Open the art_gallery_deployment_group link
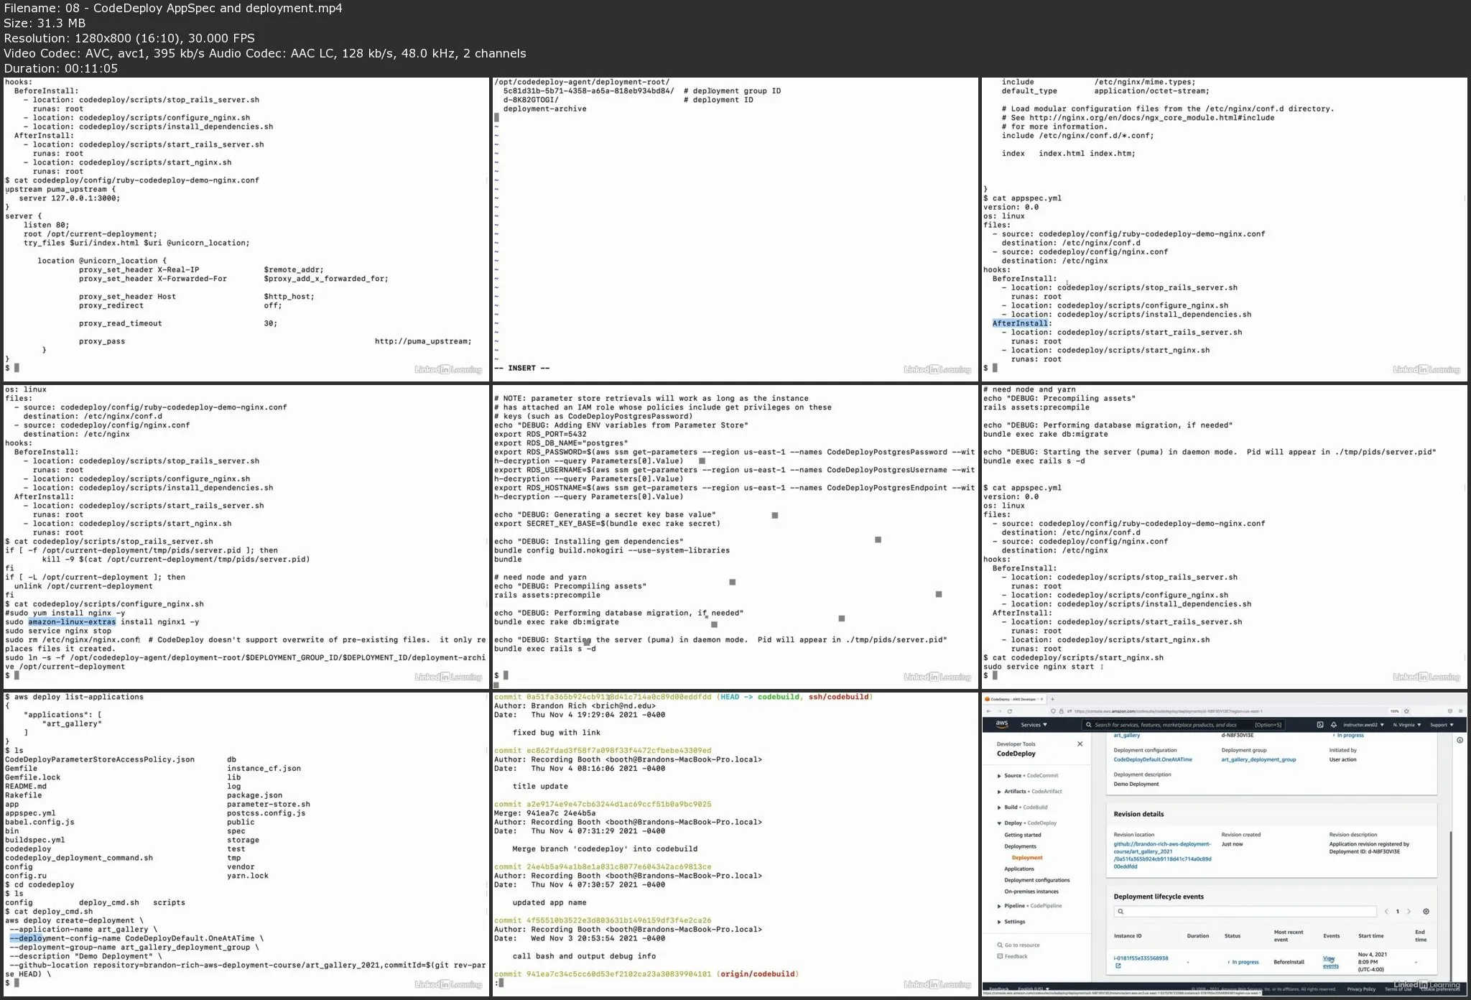This screenshot has height=1000, width=1471. [x=1258, y=759]
